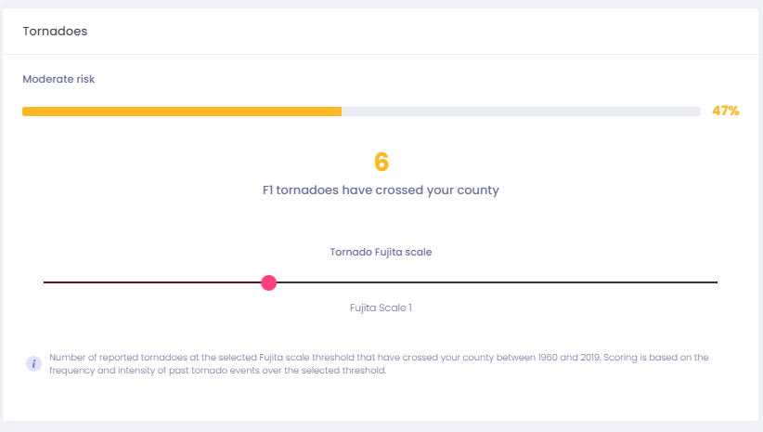The height and width of the screenshot is (432, 763).
Task: Click the pink Fujita scale slider handle
Action: point(268,282)
